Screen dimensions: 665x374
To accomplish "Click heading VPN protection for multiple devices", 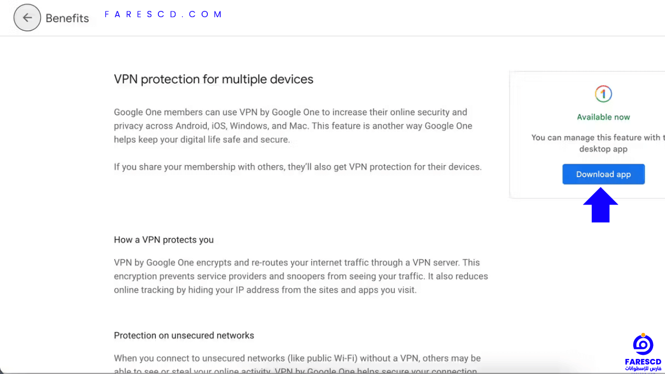I will (x=214, y=79).
